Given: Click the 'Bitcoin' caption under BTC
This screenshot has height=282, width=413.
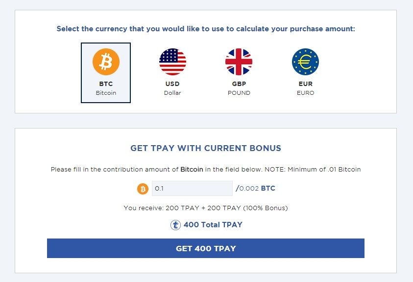Looking at the screenshot, I should click(x=106, y=93).
